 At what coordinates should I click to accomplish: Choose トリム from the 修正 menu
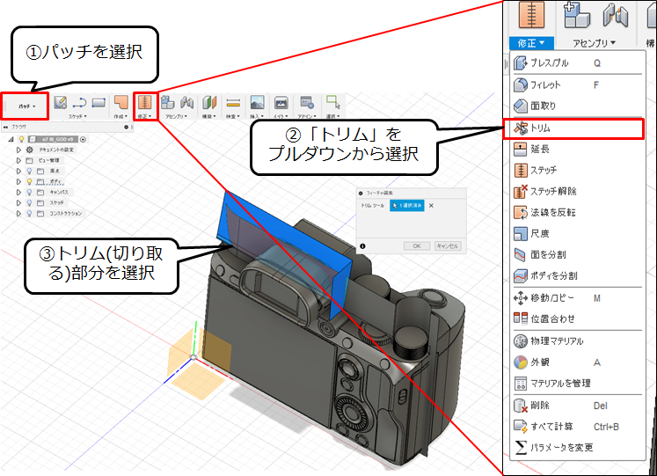click(x=573, y=128)
